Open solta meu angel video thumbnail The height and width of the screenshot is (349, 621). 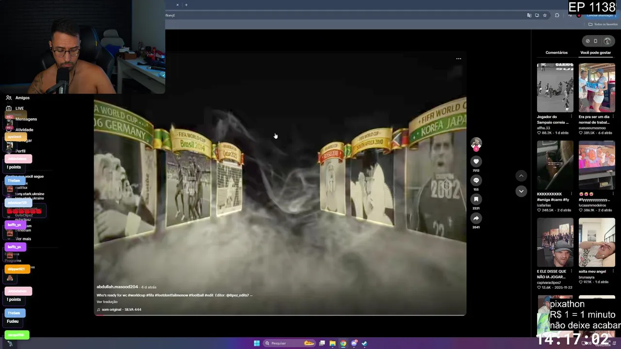click(597, 242)
